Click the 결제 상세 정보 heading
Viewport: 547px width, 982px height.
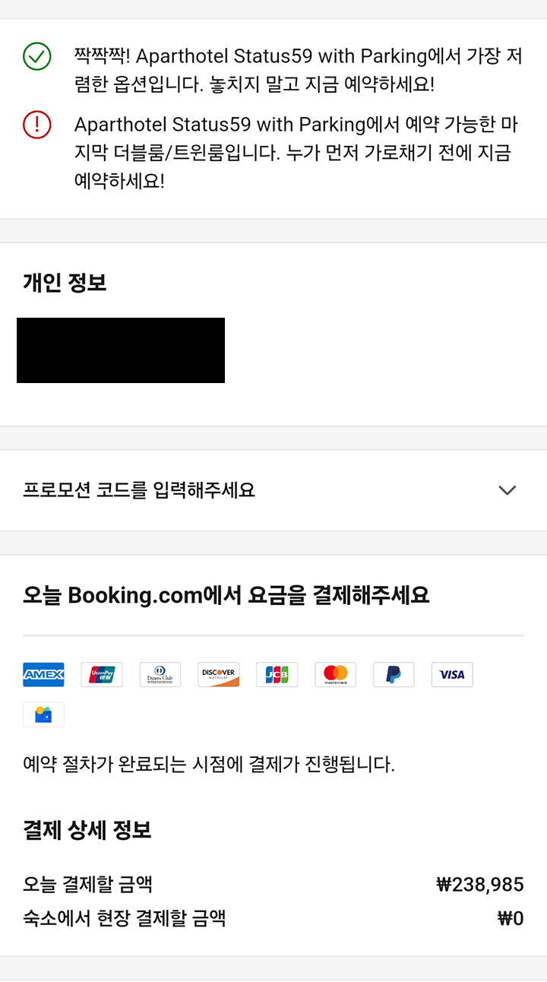(x=86, y=831)
